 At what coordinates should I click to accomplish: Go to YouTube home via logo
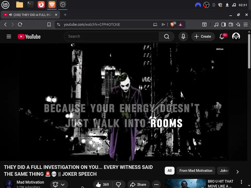coord(29,37)
